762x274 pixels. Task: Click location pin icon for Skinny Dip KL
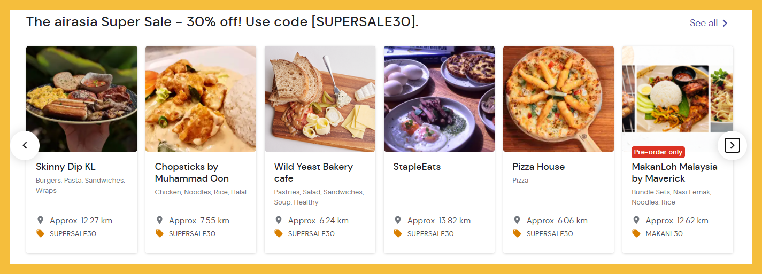tap(40, 220)
